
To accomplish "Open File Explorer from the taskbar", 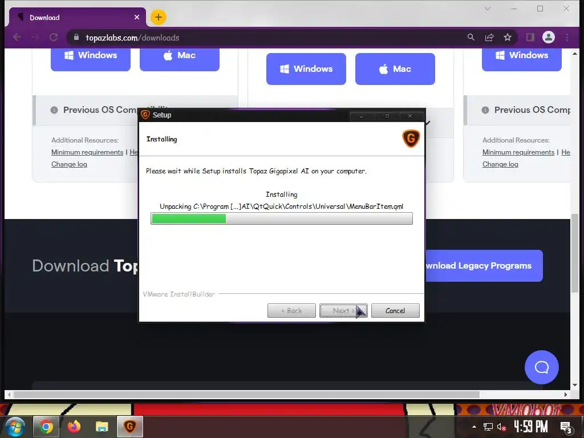I will pyautogui.click(x=102, y=427).
